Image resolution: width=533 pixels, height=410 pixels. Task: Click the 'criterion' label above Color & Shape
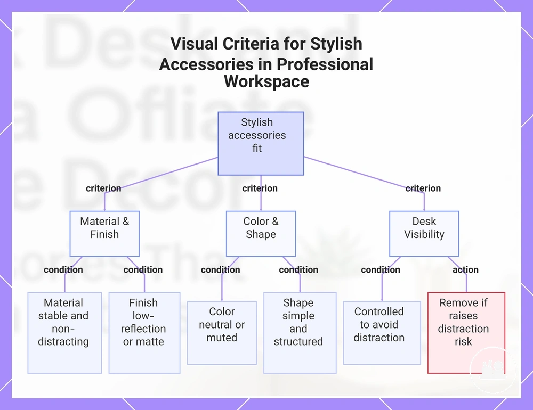click(x=260, y=188)
